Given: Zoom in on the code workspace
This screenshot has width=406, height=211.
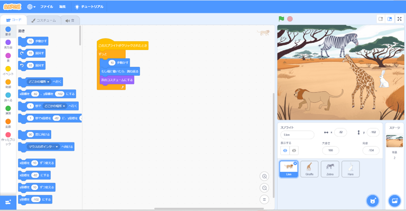Looking at the screenshot, I should pyautogui.click(x=264, y=177).
